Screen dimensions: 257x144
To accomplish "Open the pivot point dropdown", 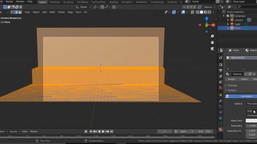I will pos(96,7).
